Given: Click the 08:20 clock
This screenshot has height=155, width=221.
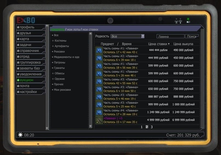Looking at the screenshot, I should [x=29, y=135].
